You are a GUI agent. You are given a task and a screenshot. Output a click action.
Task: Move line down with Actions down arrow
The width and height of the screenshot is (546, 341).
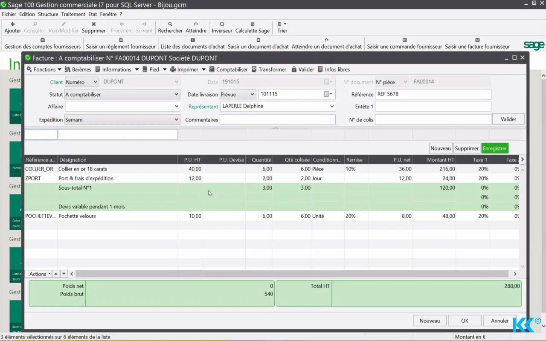point(64,274)
